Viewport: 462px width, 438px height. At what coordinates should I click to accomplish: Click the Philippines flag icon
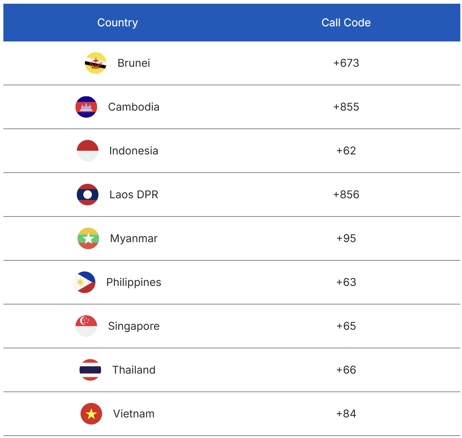[x=85, y=282]
